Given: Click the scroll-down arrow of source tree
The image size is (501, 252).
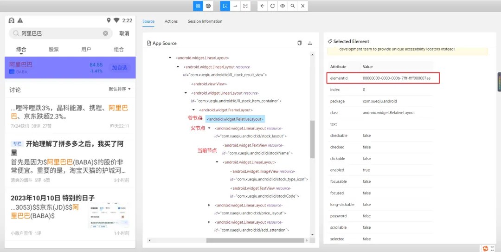Looking at the screenshot, I should pyautogui.click(x=313, y=234).
